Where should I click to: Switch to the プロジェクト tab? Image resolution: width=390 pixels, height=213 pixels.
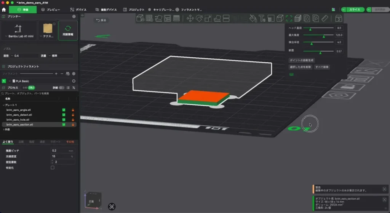134,9
